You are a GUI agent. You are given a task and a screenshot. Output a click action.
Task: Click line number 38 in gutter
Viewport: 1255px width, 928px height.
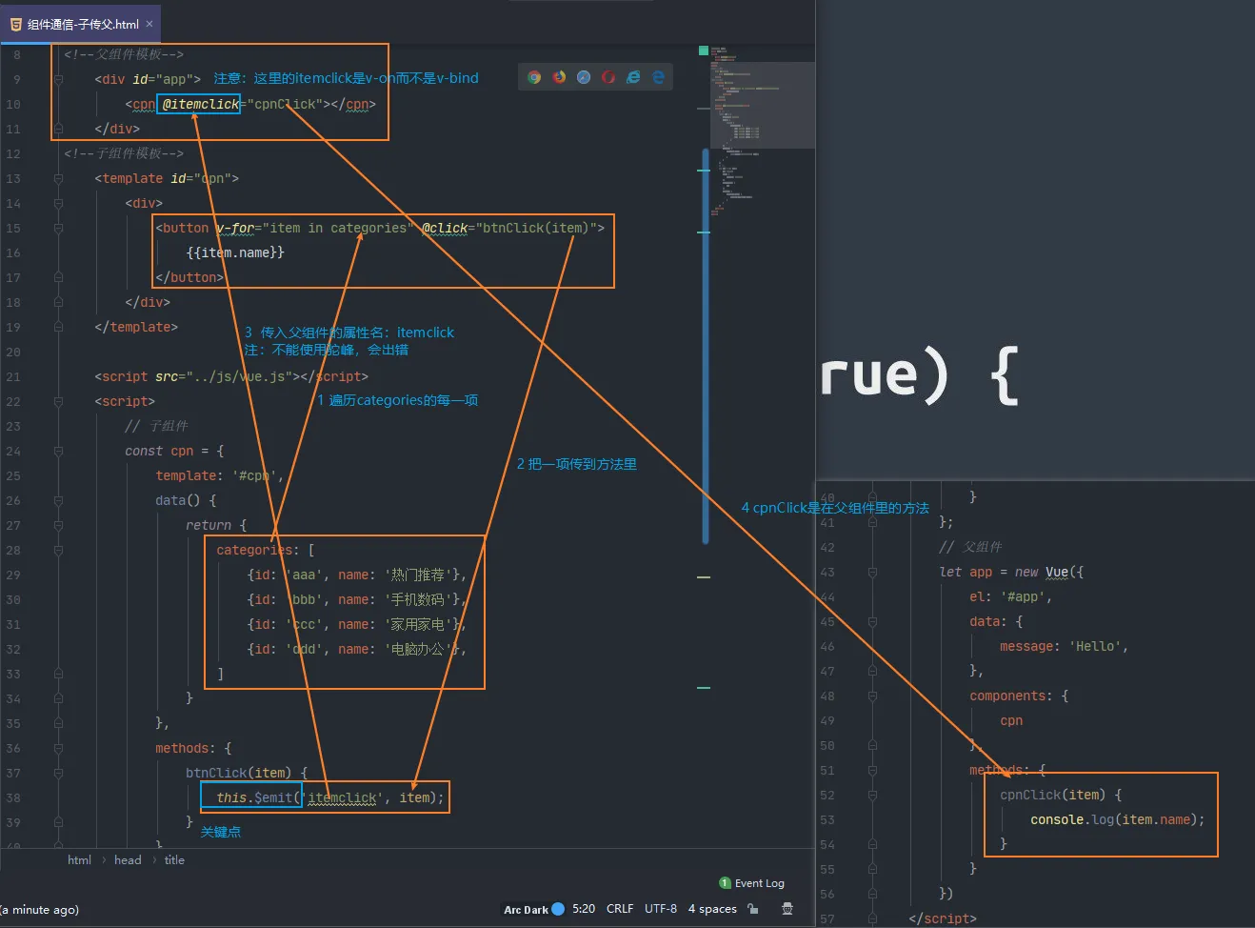click(x=13, y=797)
